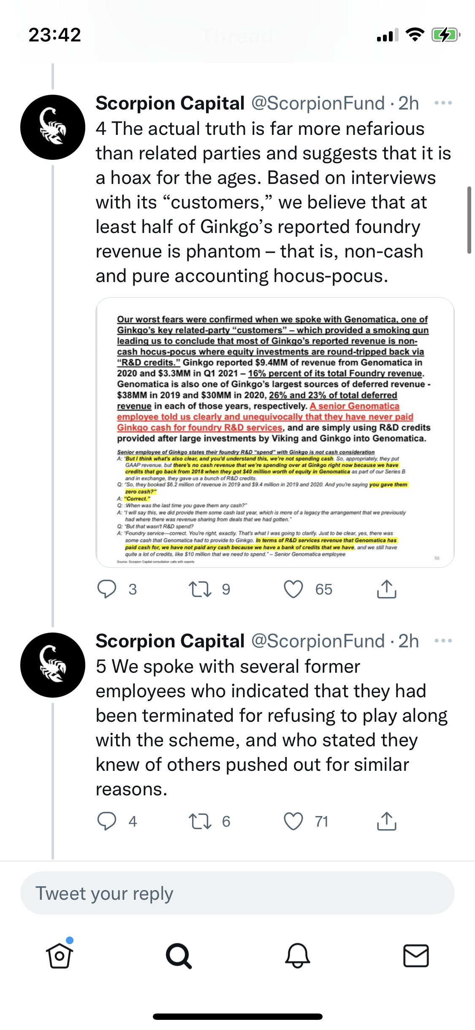Reply to tweet 5 about former employees
Image resolution: width=475 pixels, height=1030 pixels.
[x=107, y=821]
